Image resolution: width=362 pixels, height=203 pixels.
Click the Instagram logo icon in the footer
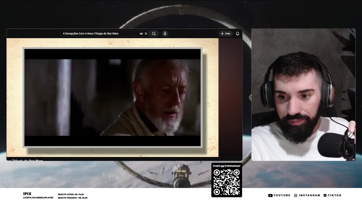(x=296, y=195)
